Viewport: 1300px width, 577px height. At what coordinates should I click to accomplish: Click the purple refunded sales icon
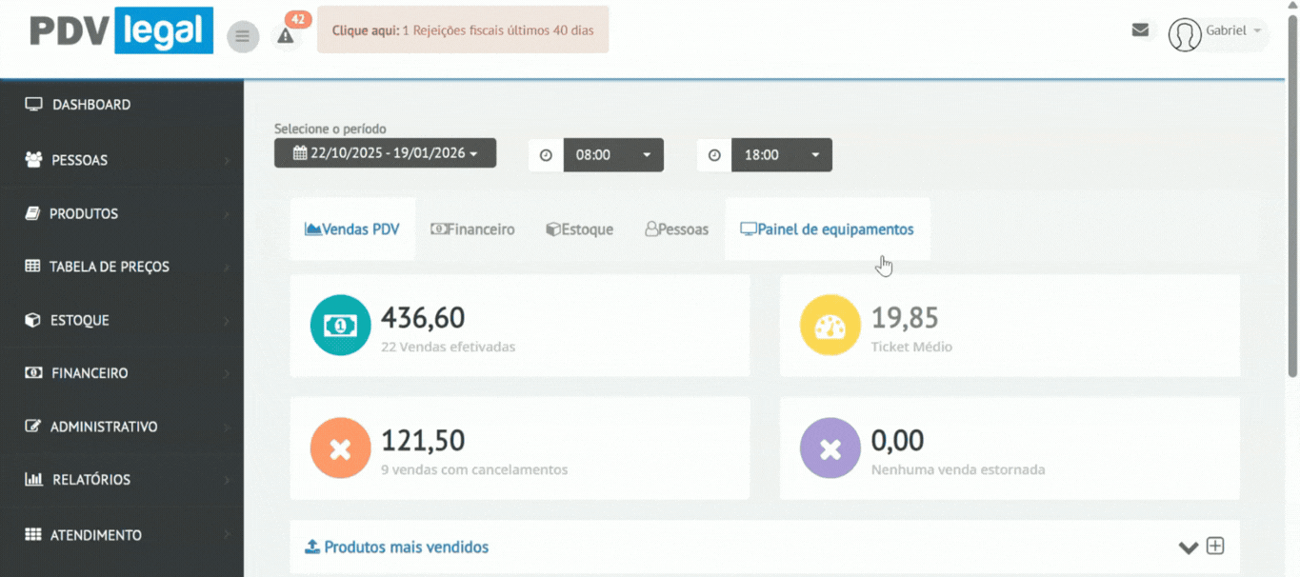pos(830,448)
